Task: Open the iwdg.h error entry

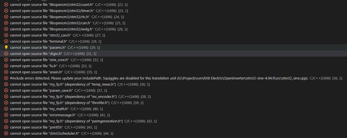Action: point(52,29)
